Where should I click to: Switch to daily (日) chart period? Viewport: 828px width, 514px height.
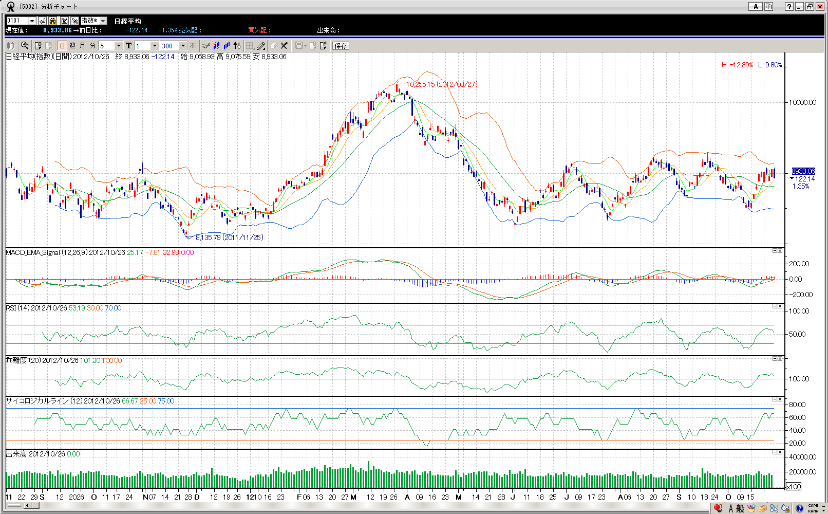pos(62,46)
